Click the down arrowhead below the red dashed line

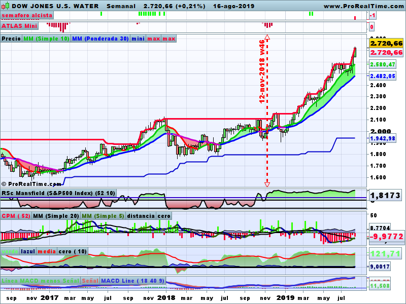(267, 184)
